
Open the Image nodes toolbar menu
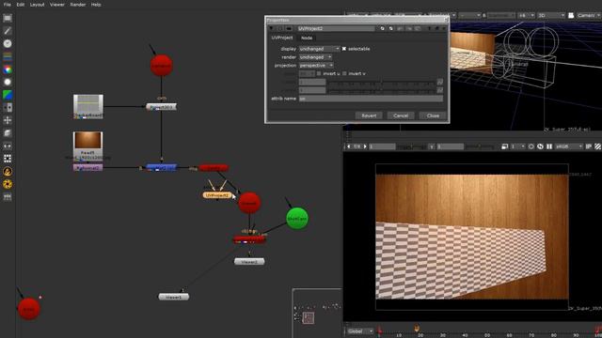click(8, 18)
